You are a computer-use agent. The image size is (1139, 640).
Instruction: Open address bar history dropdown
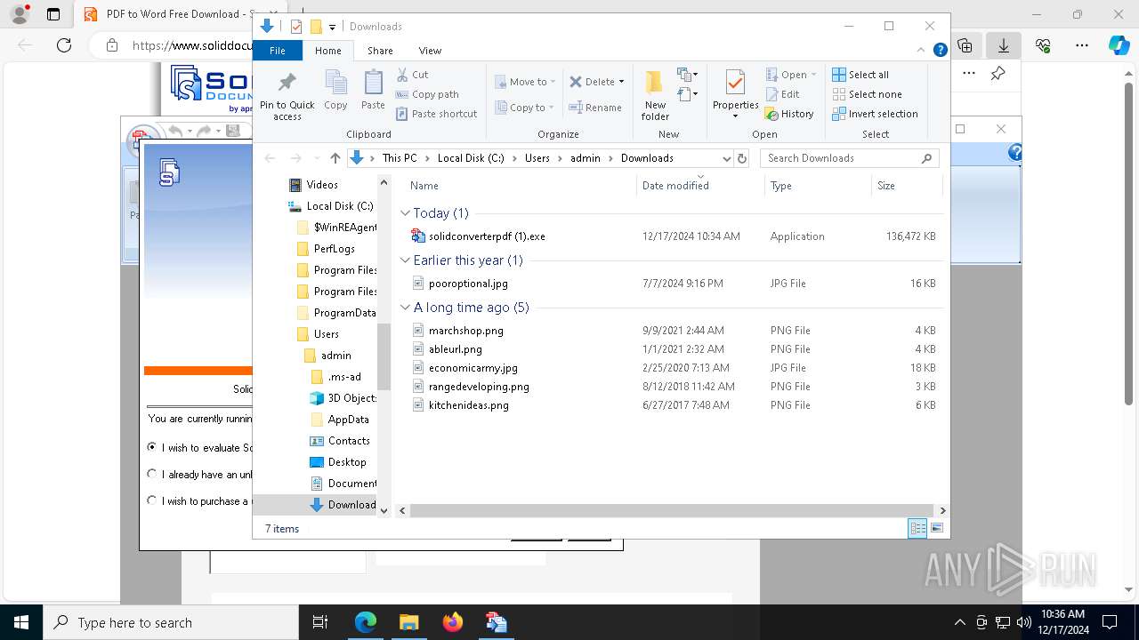pos(726,158)
